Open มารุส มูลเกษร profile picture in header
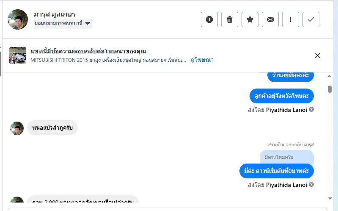This screenshot has width=338, height=211. coord(18,19)
